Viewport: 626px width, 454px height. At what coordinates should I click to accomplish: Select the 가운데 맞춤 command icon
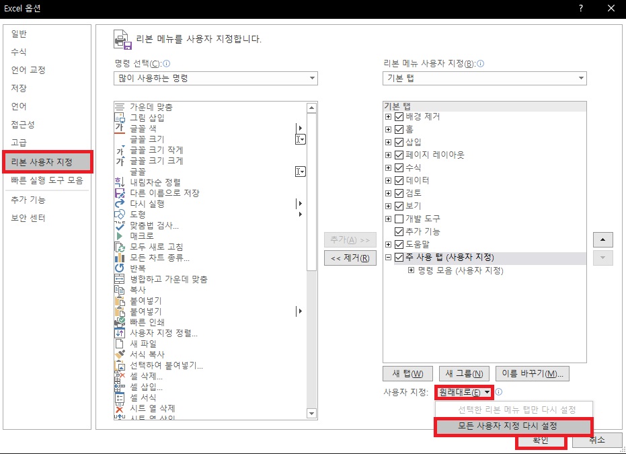coord(120,107)
